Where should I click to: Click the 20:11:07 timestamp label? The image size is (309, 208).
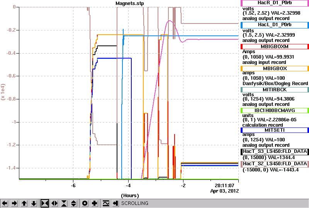click(224, 186)
